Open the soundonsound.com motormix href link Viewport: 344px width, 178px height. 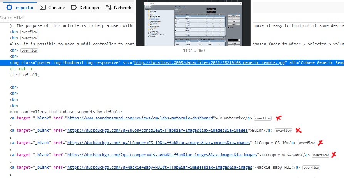point(140,118)
